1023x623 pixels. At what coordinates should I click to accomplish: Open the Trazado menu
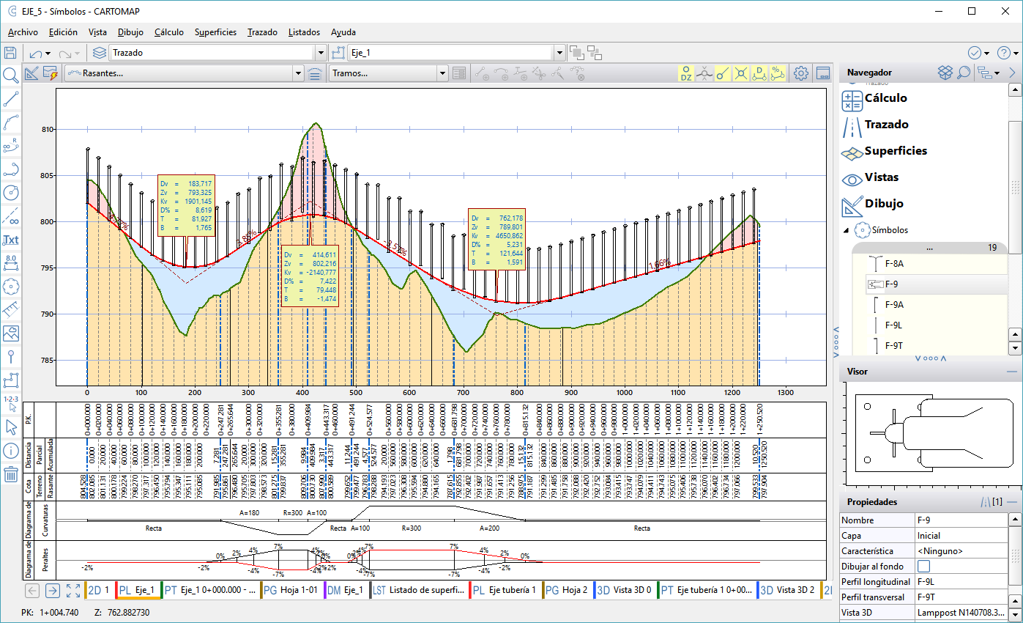(262, 32)
